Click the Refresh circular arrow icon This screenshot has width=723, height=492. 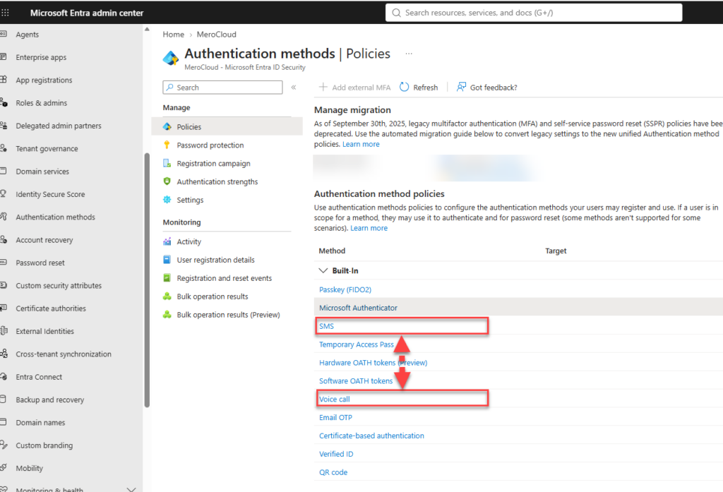(x=404, y=87)
